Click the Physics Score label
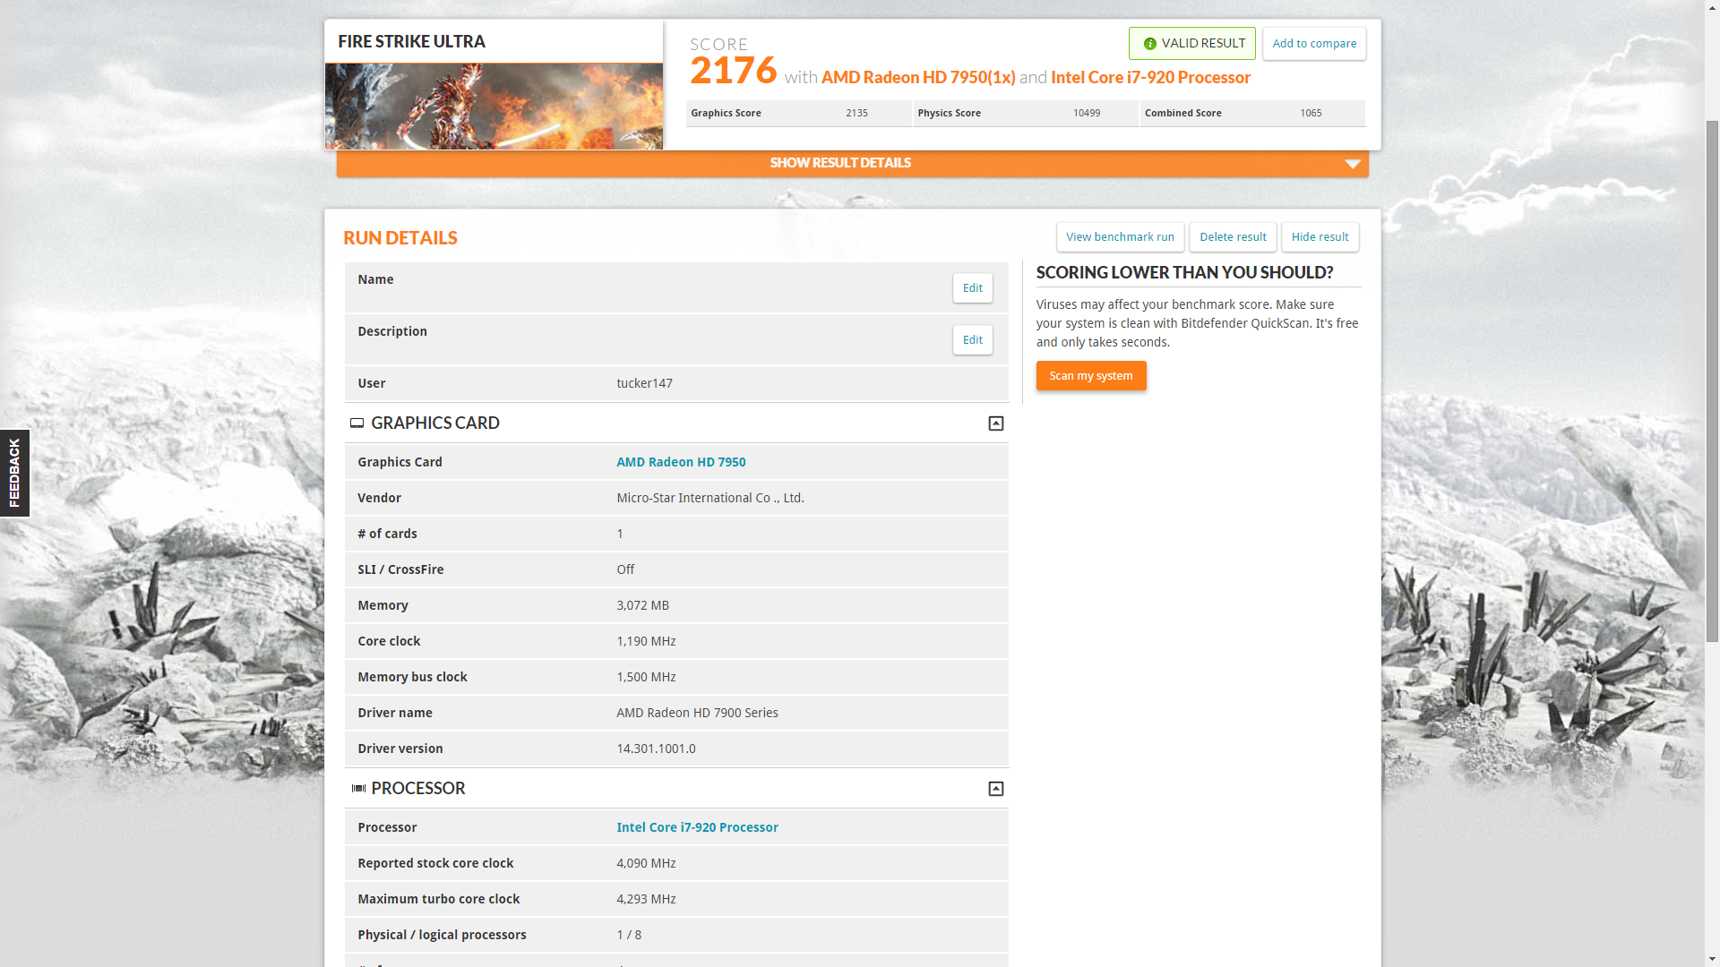This screenshot has height=967, width=1720. point(949,114)
